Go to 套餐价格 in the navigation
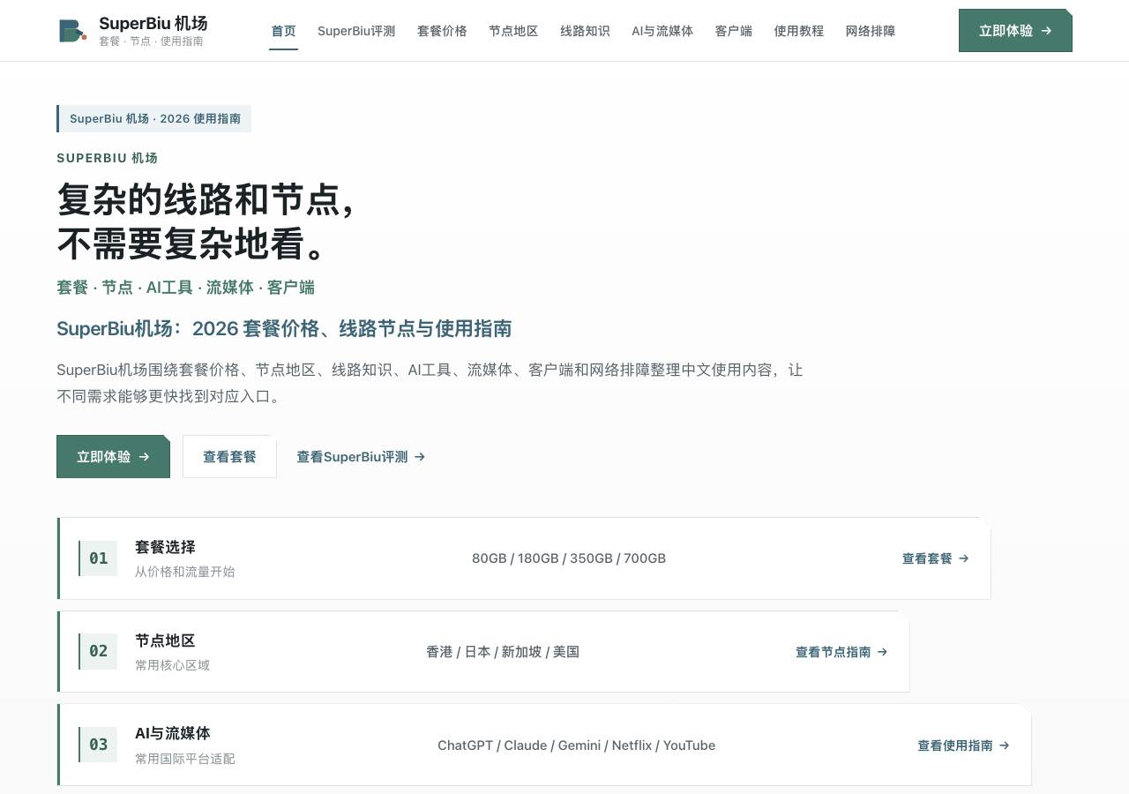The height and width of the screenshot is (794, 1129). click(x=442, y=31)
